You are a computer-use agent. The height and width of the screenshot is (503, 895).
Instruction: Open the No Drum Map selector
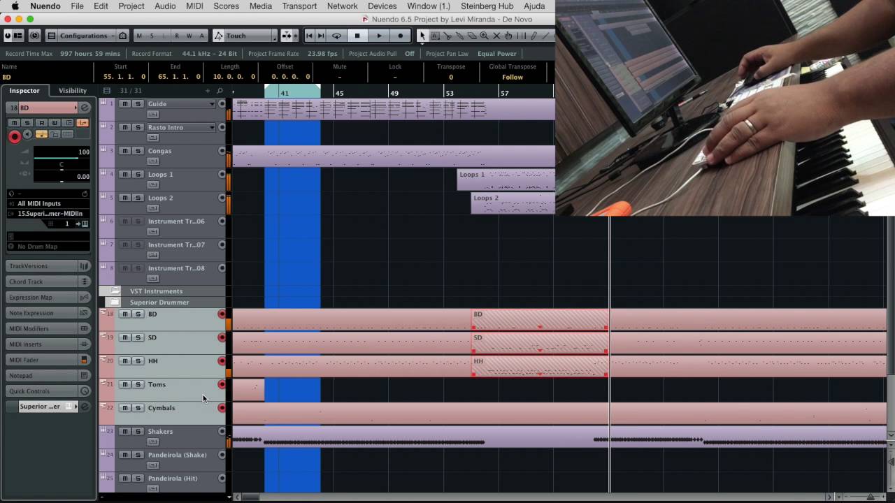pos(49,247)
